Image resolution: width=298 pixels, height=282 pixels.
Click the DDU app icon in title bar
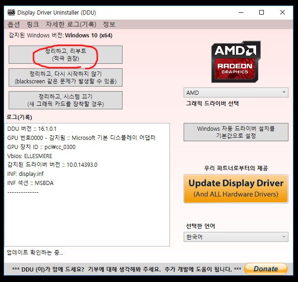point(11,12)
